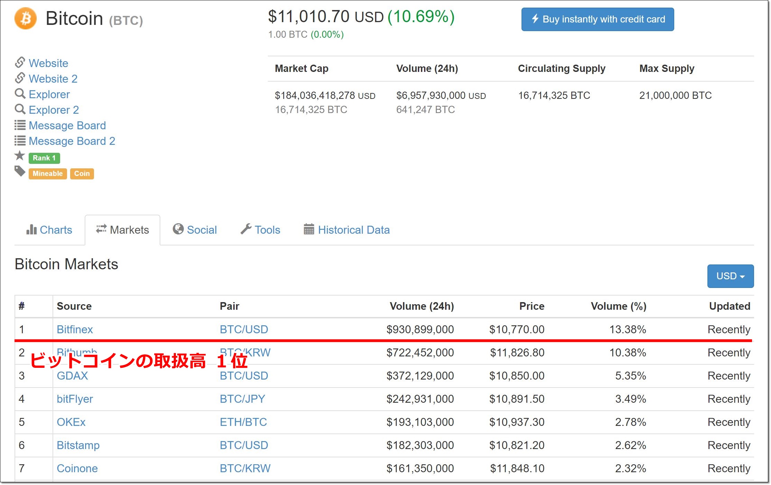Click the $184,036,418,278 USD market cap value
This screenshot has width=771, height=485.
325,95
